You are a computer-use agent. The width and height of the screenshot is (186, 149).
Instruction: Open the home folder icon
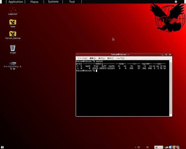[x=13, y=22]
